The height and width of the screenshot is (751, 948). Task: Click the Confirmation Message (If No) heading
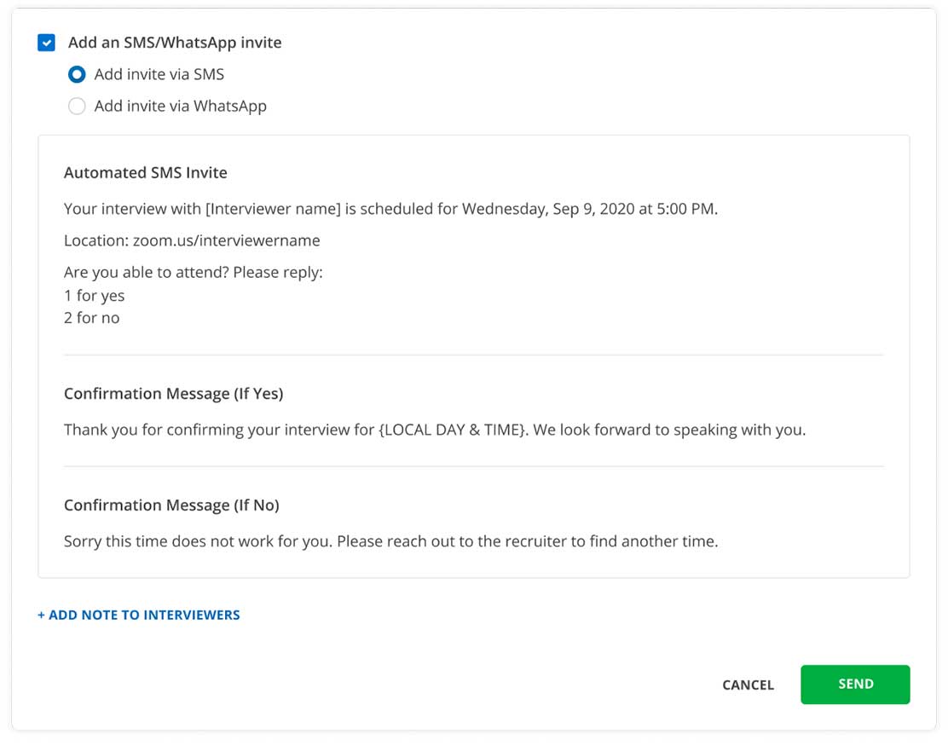coord(171,505)
